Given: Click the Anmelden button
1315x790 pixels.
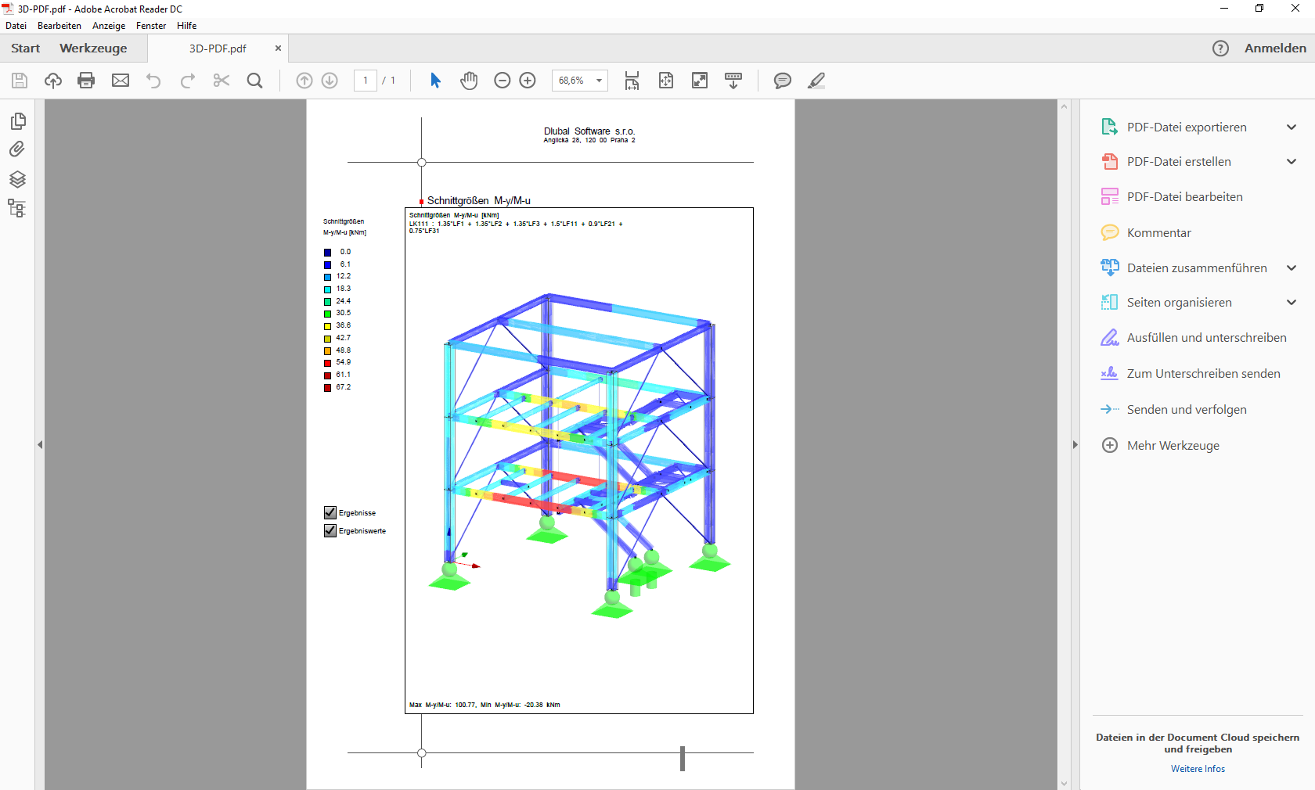Looking at the screenshot, I should click(x=1276, y=48).
